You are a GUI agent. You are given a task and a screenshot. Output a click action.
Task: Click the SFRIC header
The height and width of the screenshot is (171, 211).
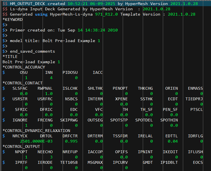click(21, 109)
